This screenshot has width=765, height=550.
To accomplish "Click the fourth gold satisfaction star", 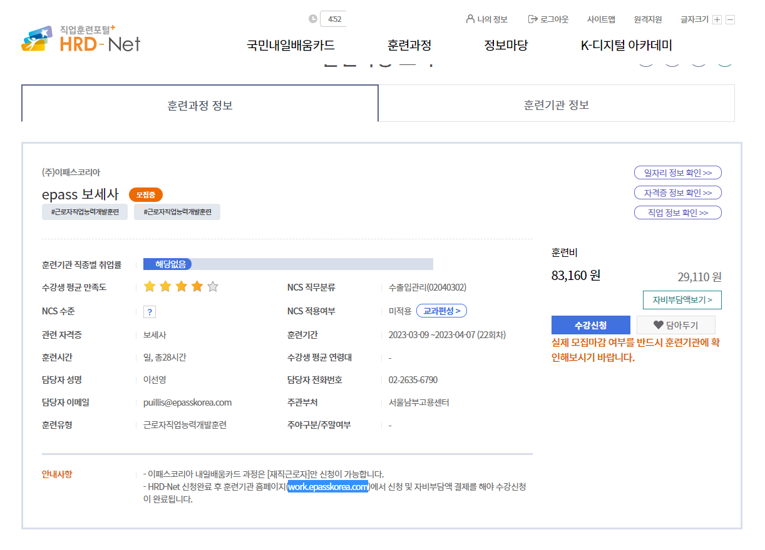I will point(197,287).
